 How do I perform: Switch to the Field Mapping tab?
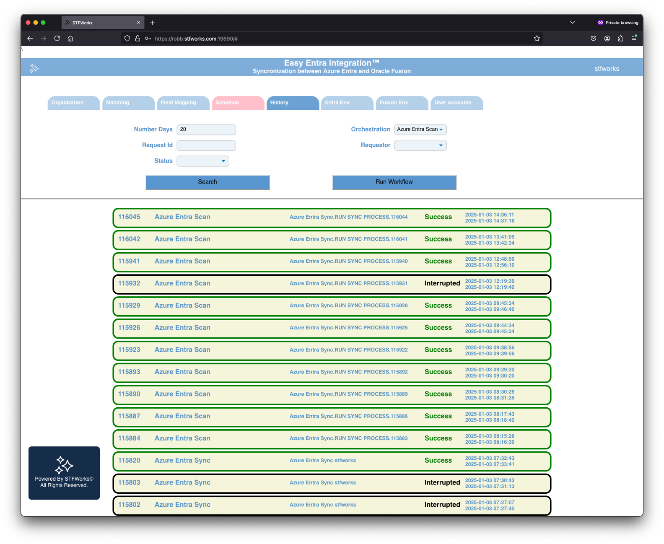[183, 103]
